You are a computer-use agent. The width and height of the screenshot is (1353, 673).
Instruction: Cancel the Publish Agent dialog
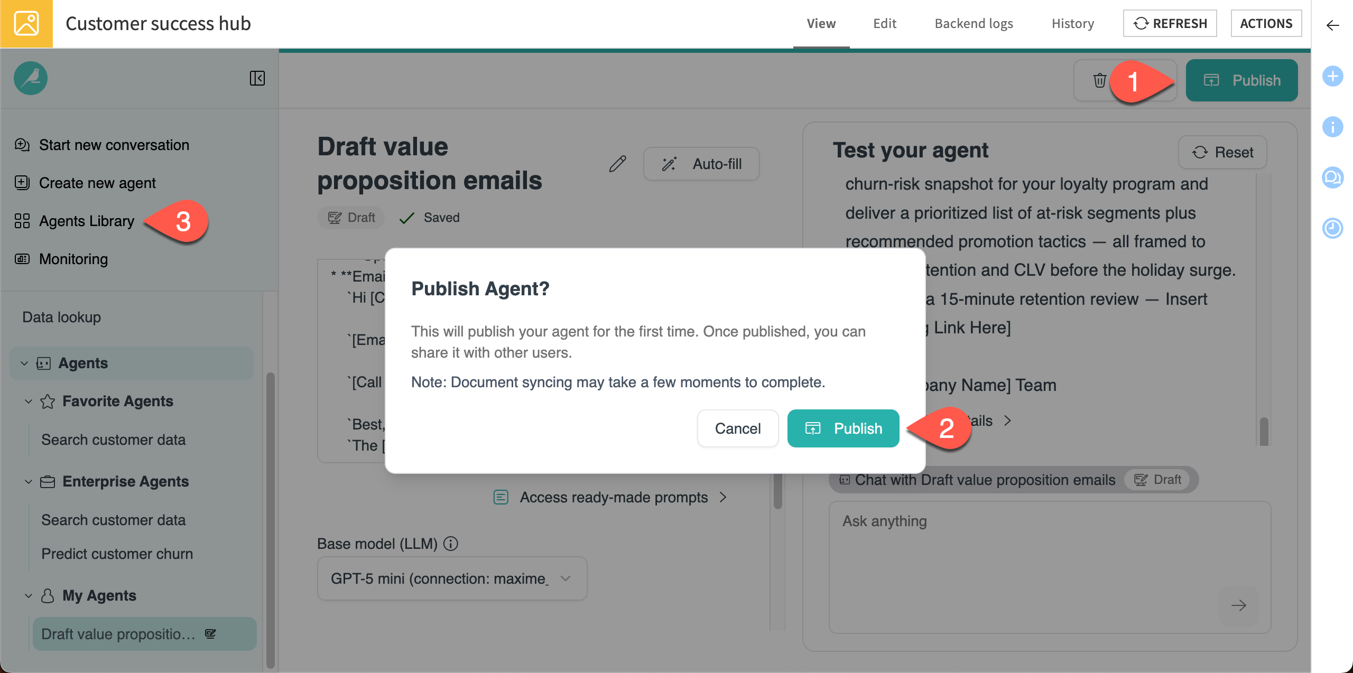(x=737, y=428)
